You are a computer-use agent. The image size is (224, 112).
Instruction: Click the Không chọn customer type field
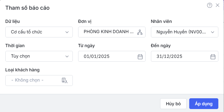pyautogui.click(x=27, y=80)
